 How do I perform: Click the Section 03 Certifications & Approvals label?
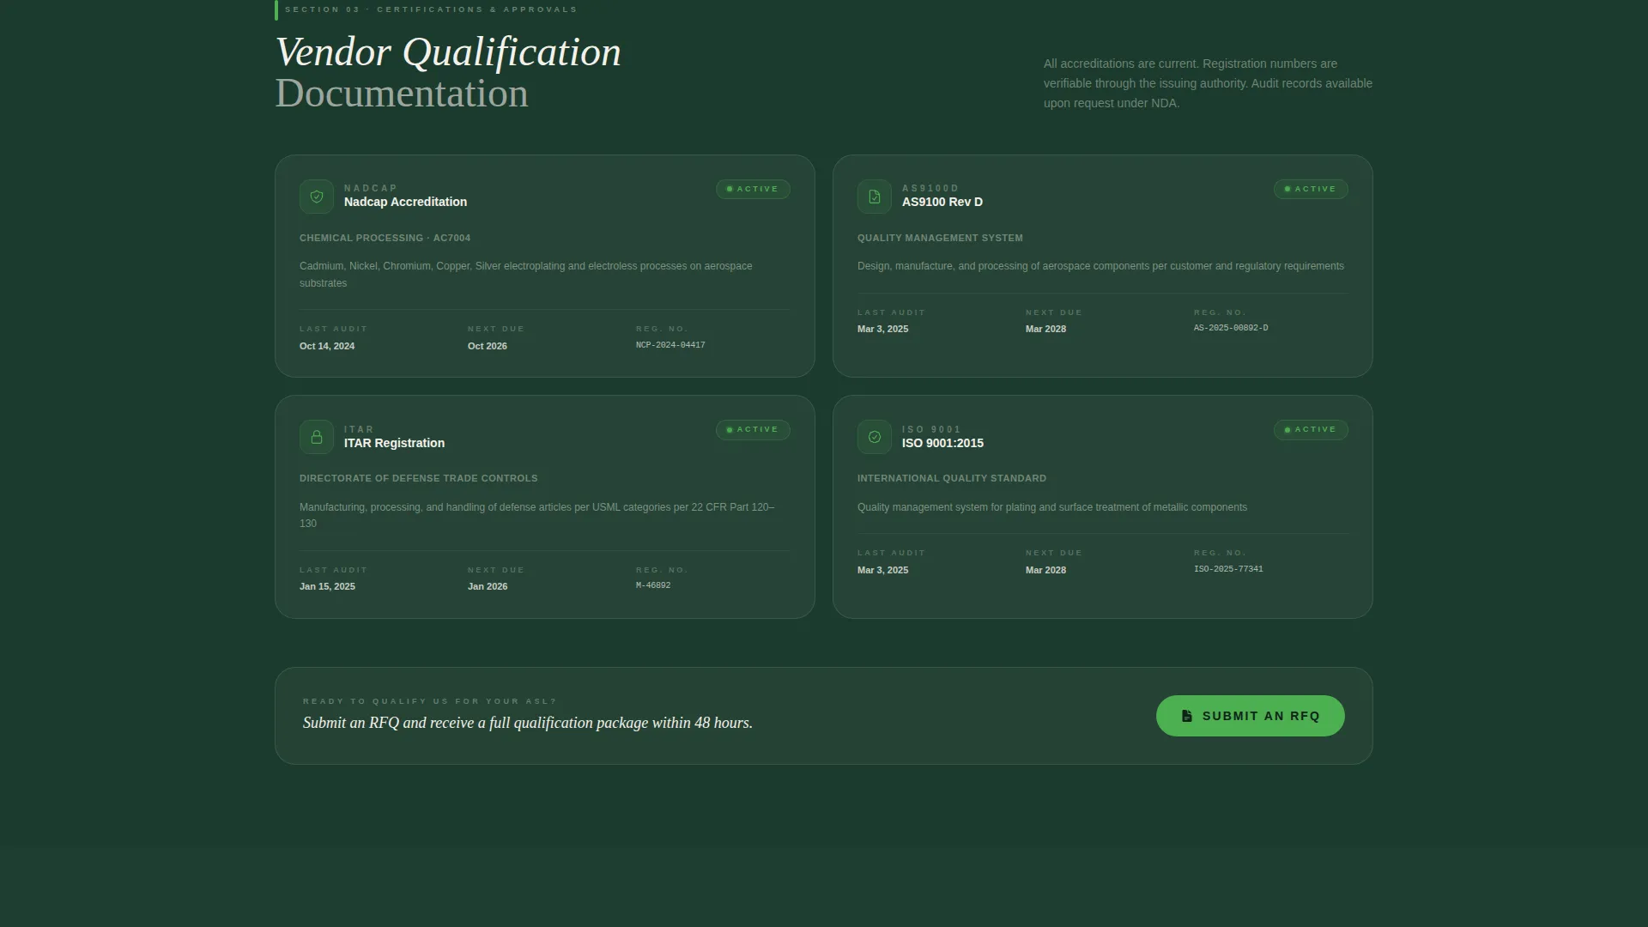(431, 9)
